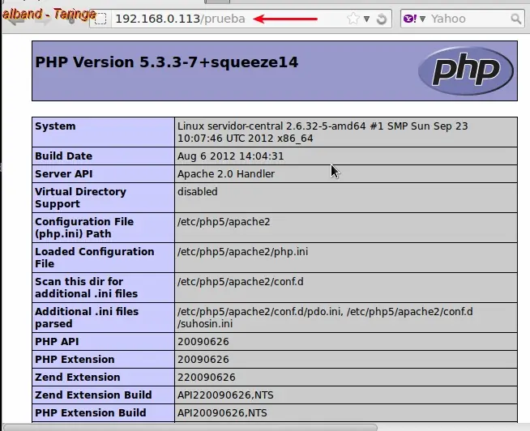This screenshot has width=530, height=431.
Task: Click the Yahoo search engine logo
Action: [410, 19]
